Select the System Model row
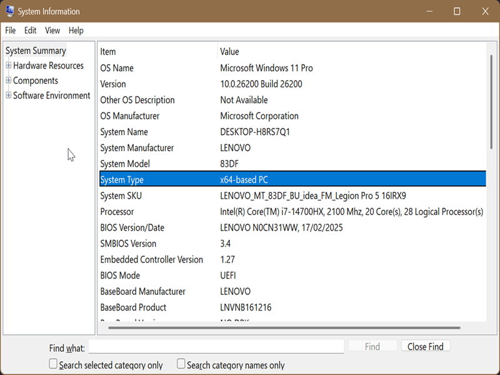This screenshot has width=500, height=375. [292, 164]
